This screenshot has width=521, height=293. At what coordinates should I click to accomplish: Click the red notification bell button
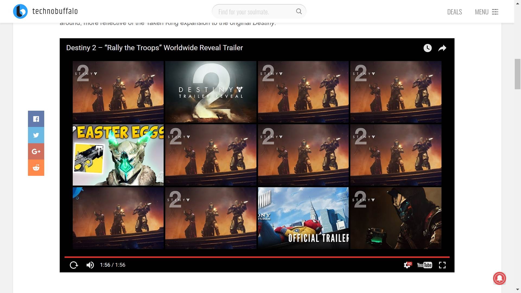point(500,278)
